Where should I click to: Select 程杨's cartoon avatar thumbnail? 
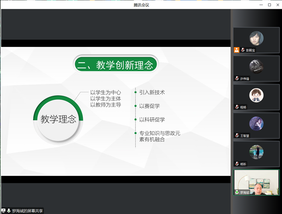[256, 95]
